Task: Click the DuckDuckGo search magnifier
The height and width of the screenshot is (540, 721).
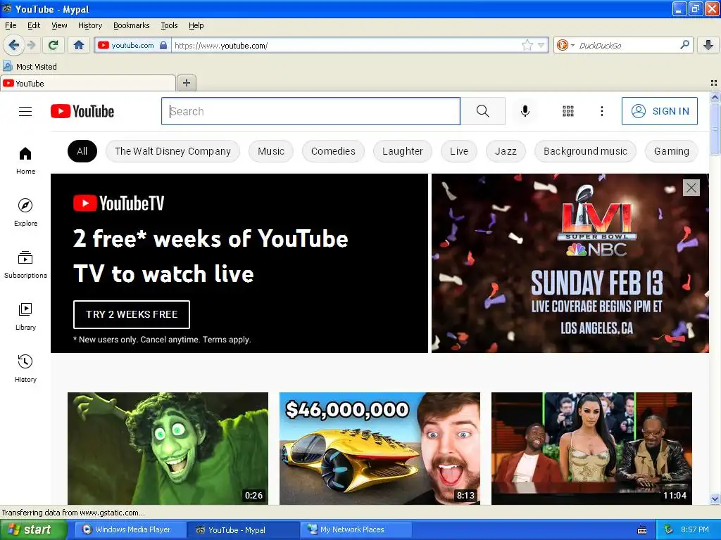Action: click(684, 45)
